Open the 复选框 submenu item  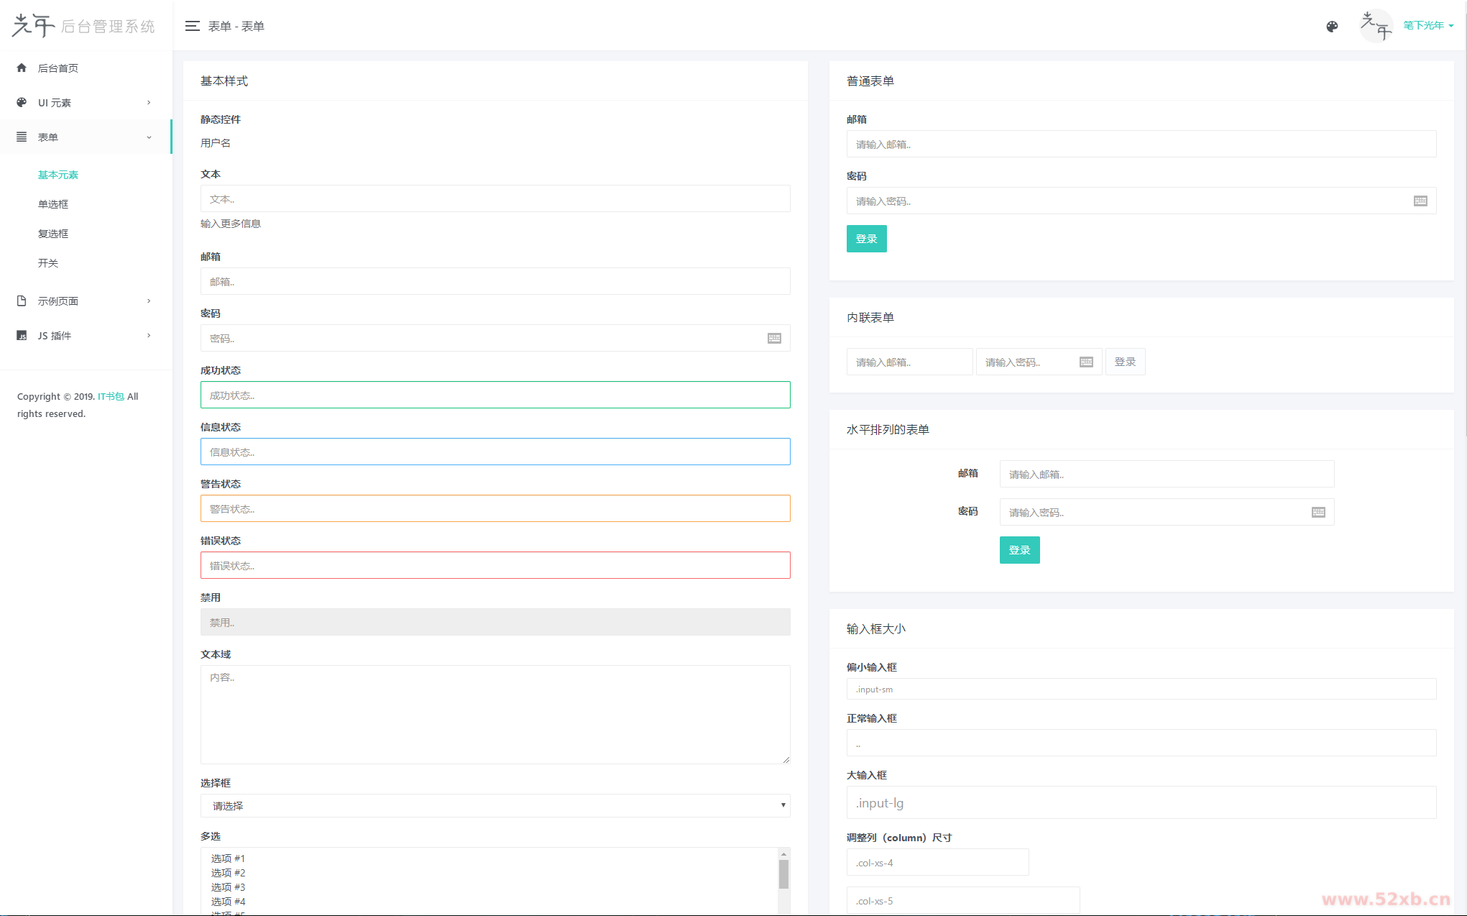53,234
